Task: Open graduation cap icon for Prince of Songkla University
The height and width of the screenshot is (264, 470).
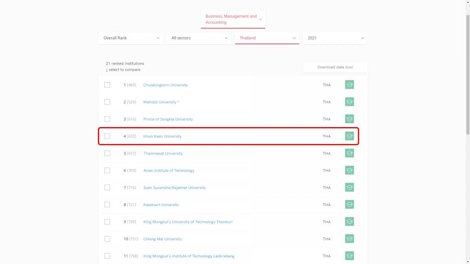Action: 349,119
